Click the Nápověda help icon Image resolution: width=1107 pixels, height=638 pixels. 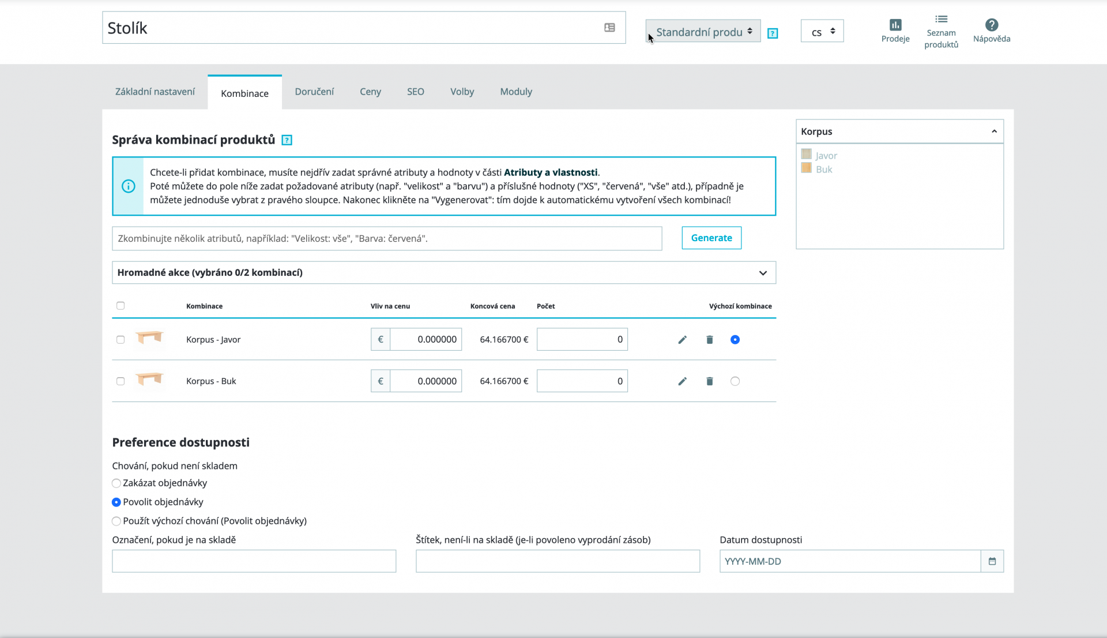pyautogui.click(x=991, y=31)
